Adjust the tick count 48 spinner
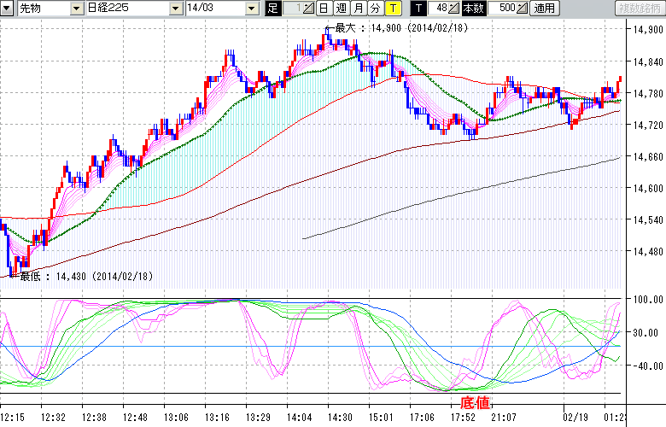 455,9
